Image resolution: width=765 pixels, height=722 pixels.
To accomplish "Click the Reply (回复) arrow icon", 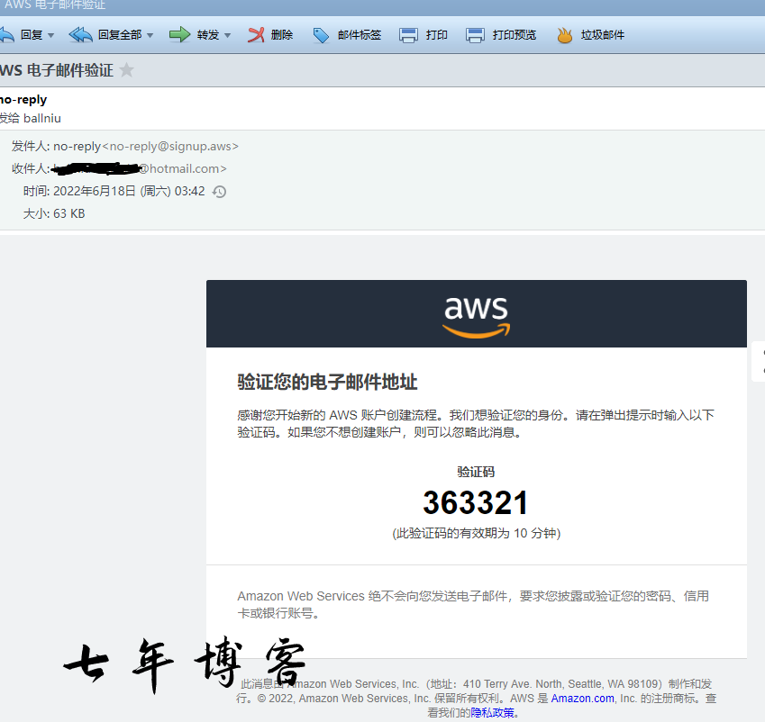I will click(7, 34).
